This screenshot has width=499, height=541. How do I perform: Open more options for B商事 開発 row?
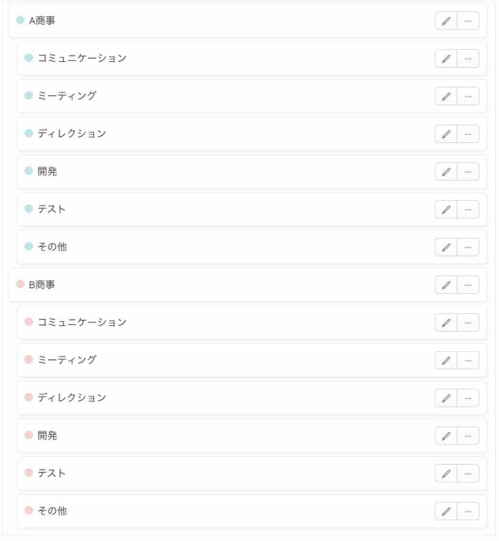(468, 436)
